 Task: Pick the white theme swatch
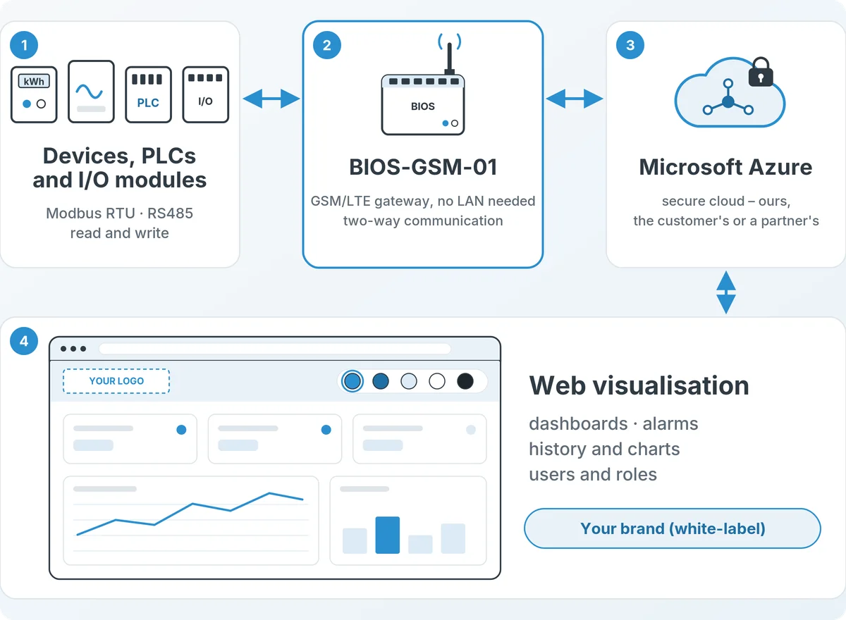(x=437, y=381)
